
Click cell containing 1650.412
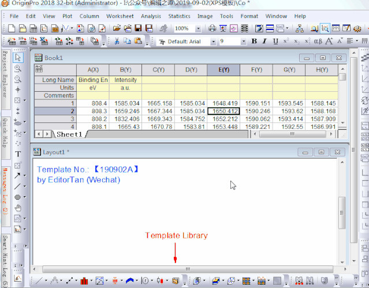tap(223, 111)
